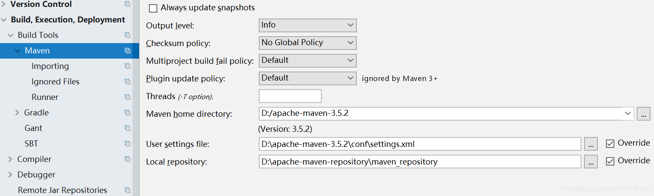
Task: Open Maven home directory dropdown arrow
Action: [628, 114]
